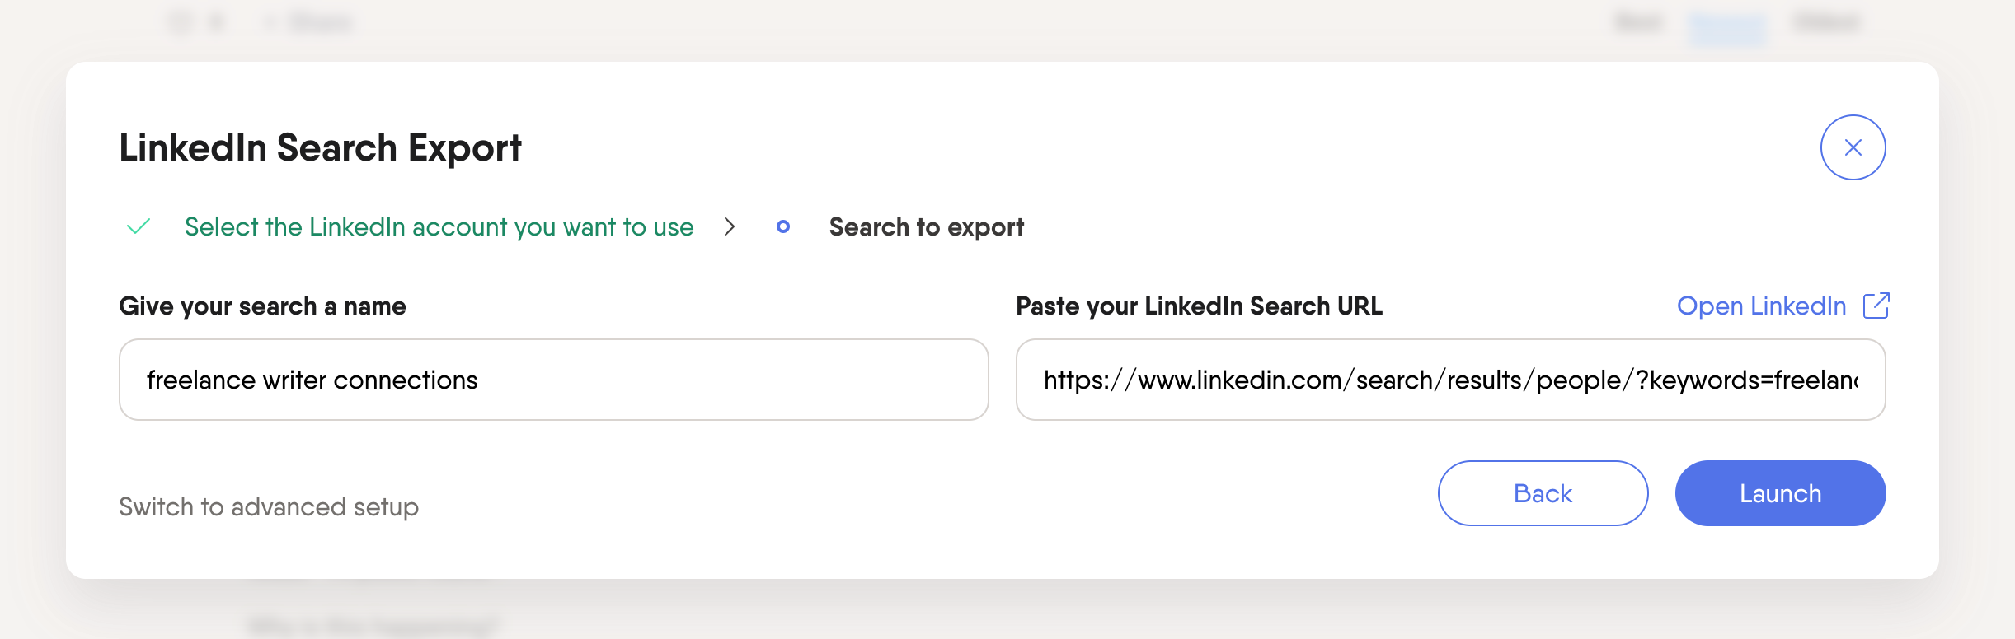Click blurred blue-highlighted tab above the dialog
2015x639 pixels.
click(x=1726, y=25)
